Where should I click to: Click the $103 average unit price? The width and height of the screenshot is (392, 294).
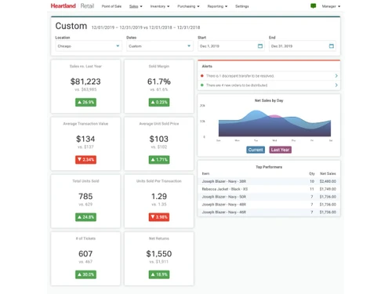pos(159,139)
